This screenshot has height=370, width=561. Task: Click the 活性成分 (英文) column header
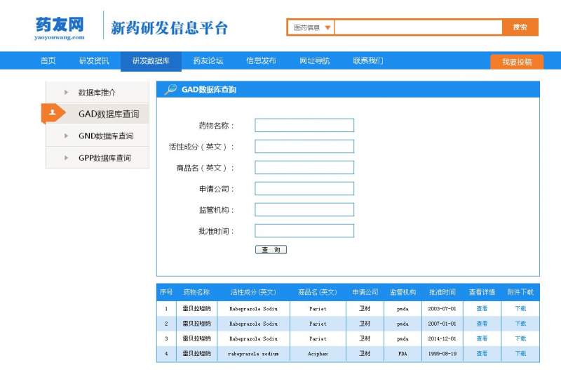click(x=253, y=292)
